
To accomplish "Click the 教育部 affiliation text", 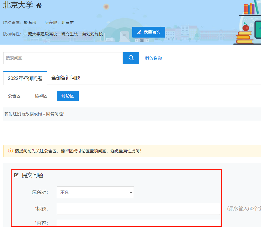I will coord(30,23).
